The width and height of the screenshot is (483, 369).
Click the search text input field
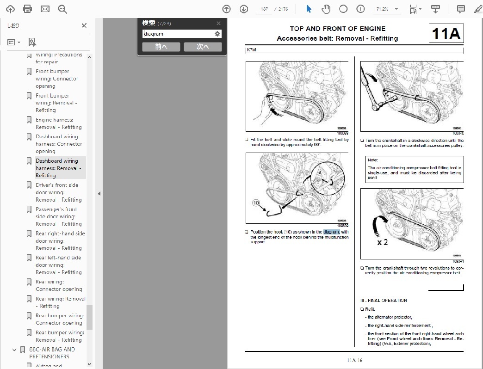coord(178,34)
